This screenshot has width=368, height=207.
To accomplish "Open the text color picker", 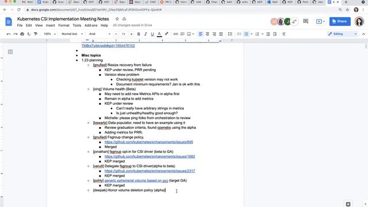I will pos(159,34).
